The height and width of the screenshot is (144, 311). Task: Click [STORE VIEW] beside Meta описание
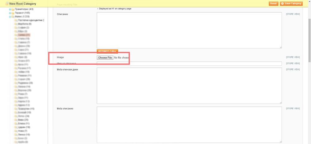point(293,109)
